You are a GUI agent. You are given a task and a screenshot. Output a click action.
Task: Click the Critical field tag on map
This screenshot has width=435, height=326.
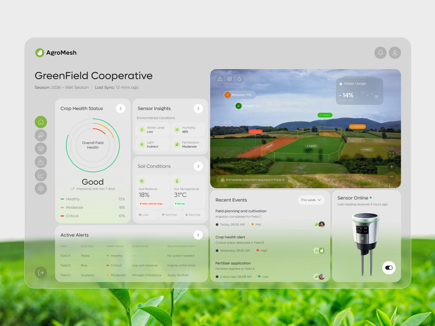pyautogui.click(x=255, y=132)
